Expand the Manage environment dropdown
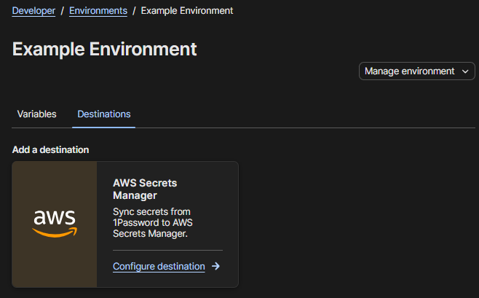 pyautogui.click(x=416, y=71)
